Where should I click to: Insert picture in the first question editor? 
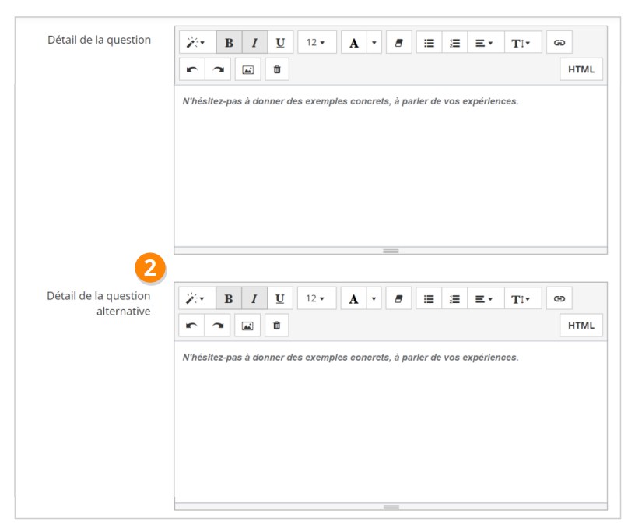tap(248, 69)
